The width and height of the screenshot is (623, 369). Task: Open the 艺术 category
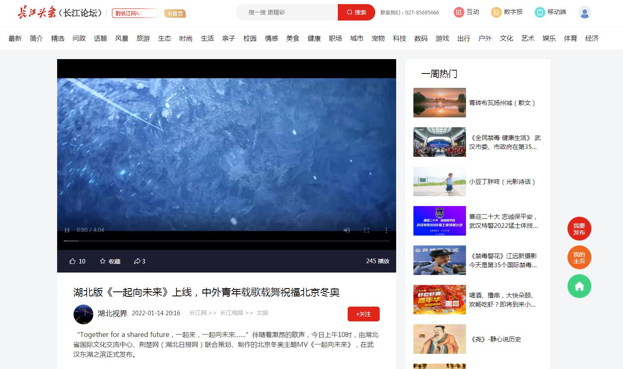(x=528, y=38)
